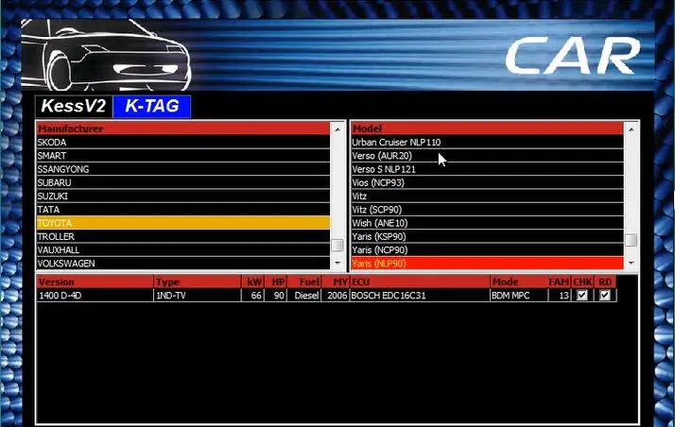Select TATA manufacturer row

point(183,210)
